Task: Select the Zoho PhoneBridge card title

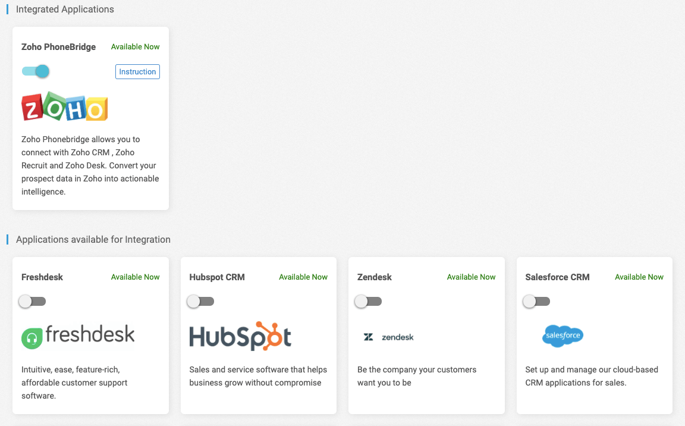Action: [x=58, y=47]
